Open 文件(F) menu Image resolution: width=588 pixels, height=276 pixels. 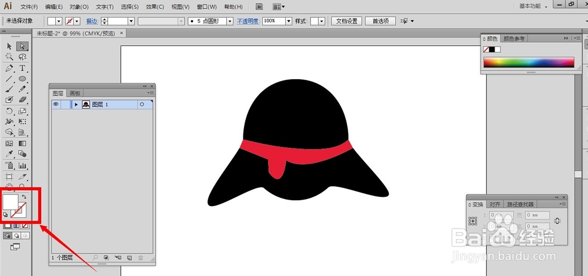coord(29,6)
